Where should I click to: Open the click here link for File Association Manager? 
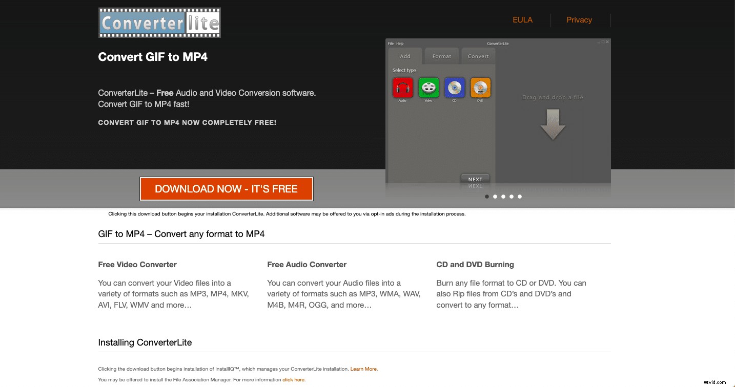pyautogui.click(x=293, y=379)
